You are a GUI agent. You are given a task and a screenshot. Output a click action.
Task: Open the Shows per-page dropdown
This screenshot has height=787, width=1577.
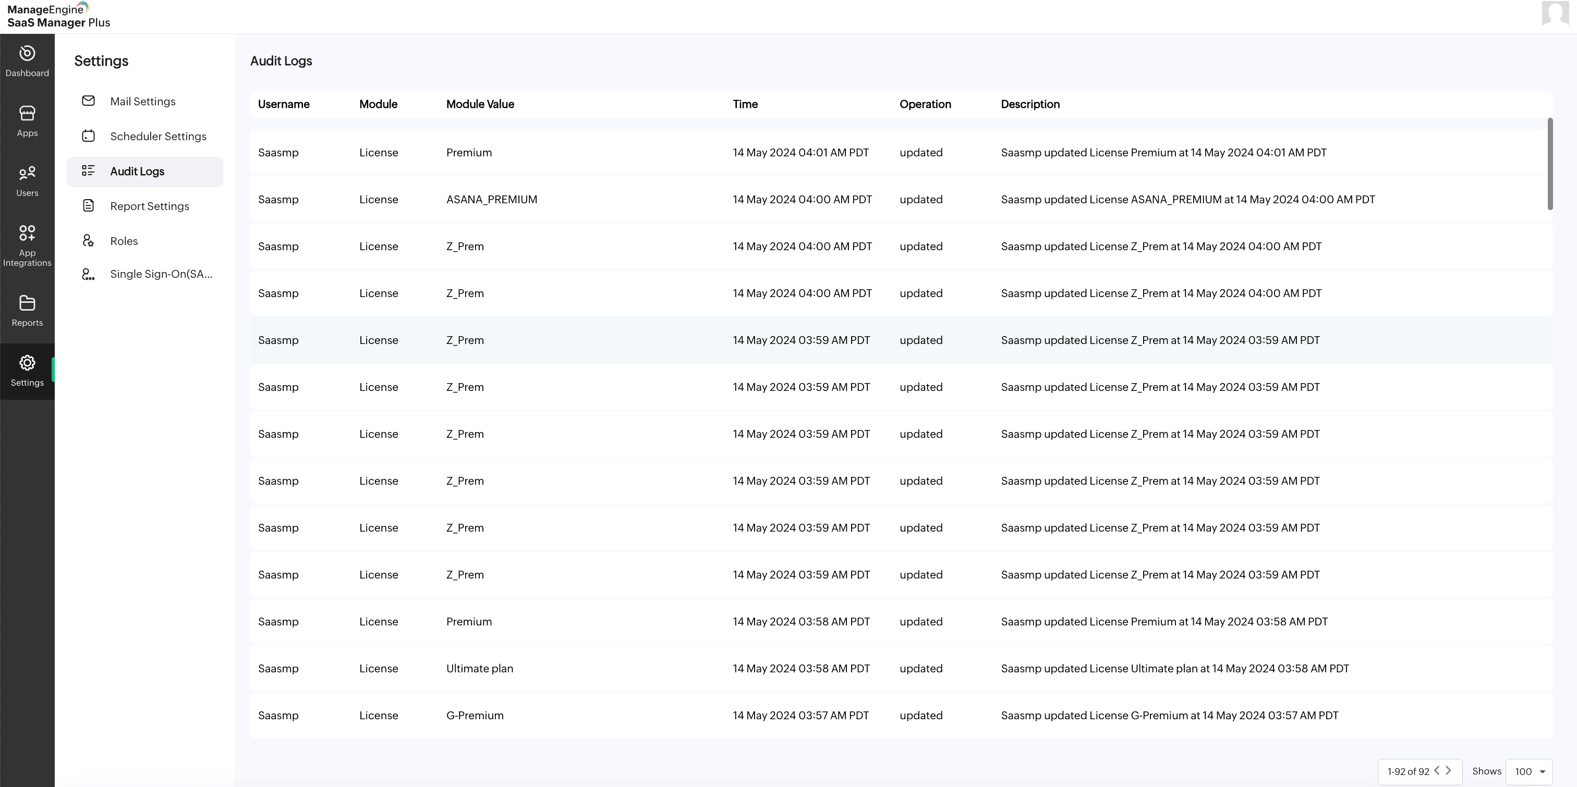pyautogui.click(x=1528, y=771)
